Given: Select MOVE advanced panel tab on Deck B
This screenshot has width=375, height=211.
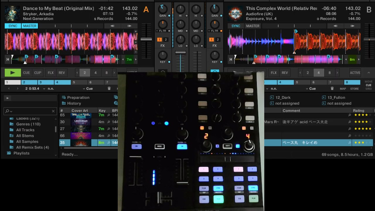Looking at the screenshot, I should pos(368,82).
